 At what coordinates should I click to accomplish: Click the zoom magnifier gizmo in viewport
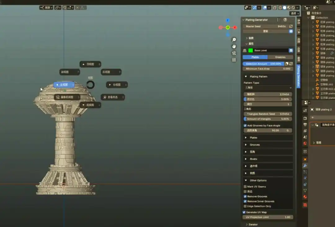click(x=234, y=40)
